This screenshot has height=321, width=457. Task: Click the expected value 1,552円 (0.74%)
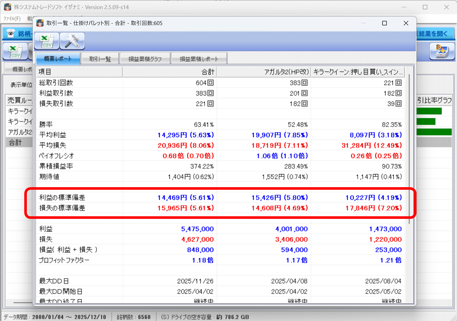[285, 177]
